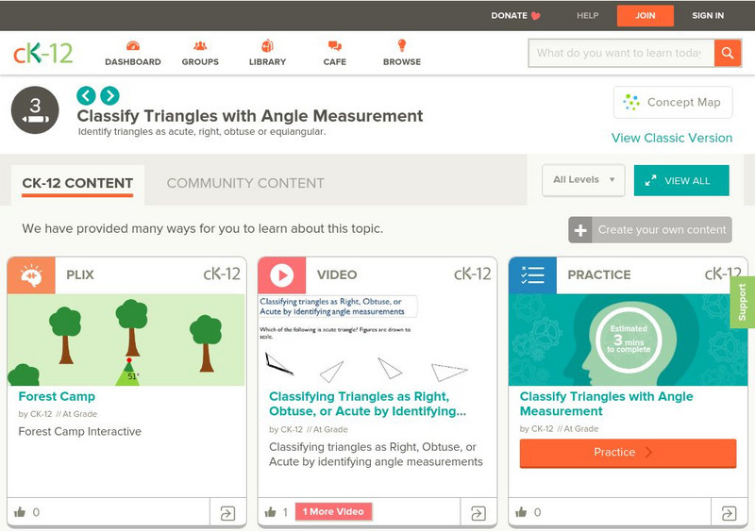The height and width of the screenshot is (531, 755).
Task: Open Classifying Triangles as Right, Obtuse title
Action: 367,404
